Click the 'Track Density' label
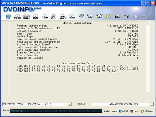 point(27,55)
